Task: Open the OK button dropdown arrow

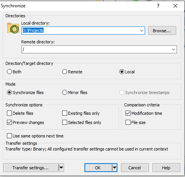Action: (x=114, y=167)
